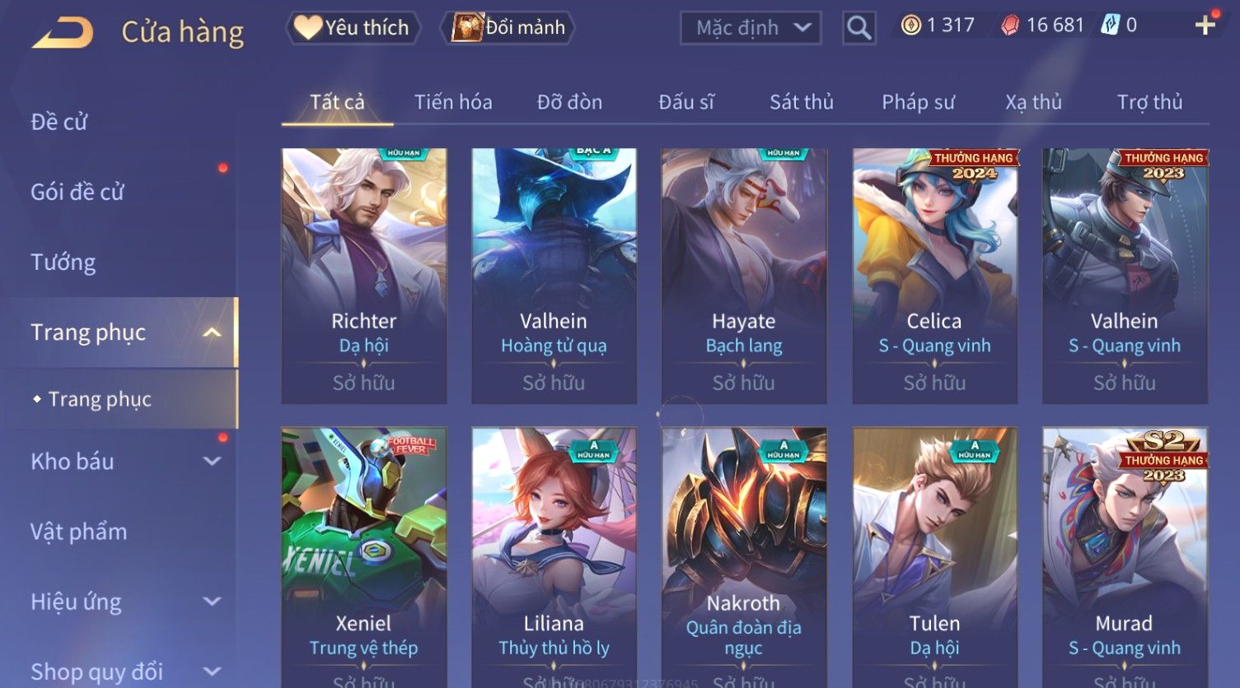Open the Mặc định sort dropdown
The image size is (1240, 688).
click(x=751, y=28)
